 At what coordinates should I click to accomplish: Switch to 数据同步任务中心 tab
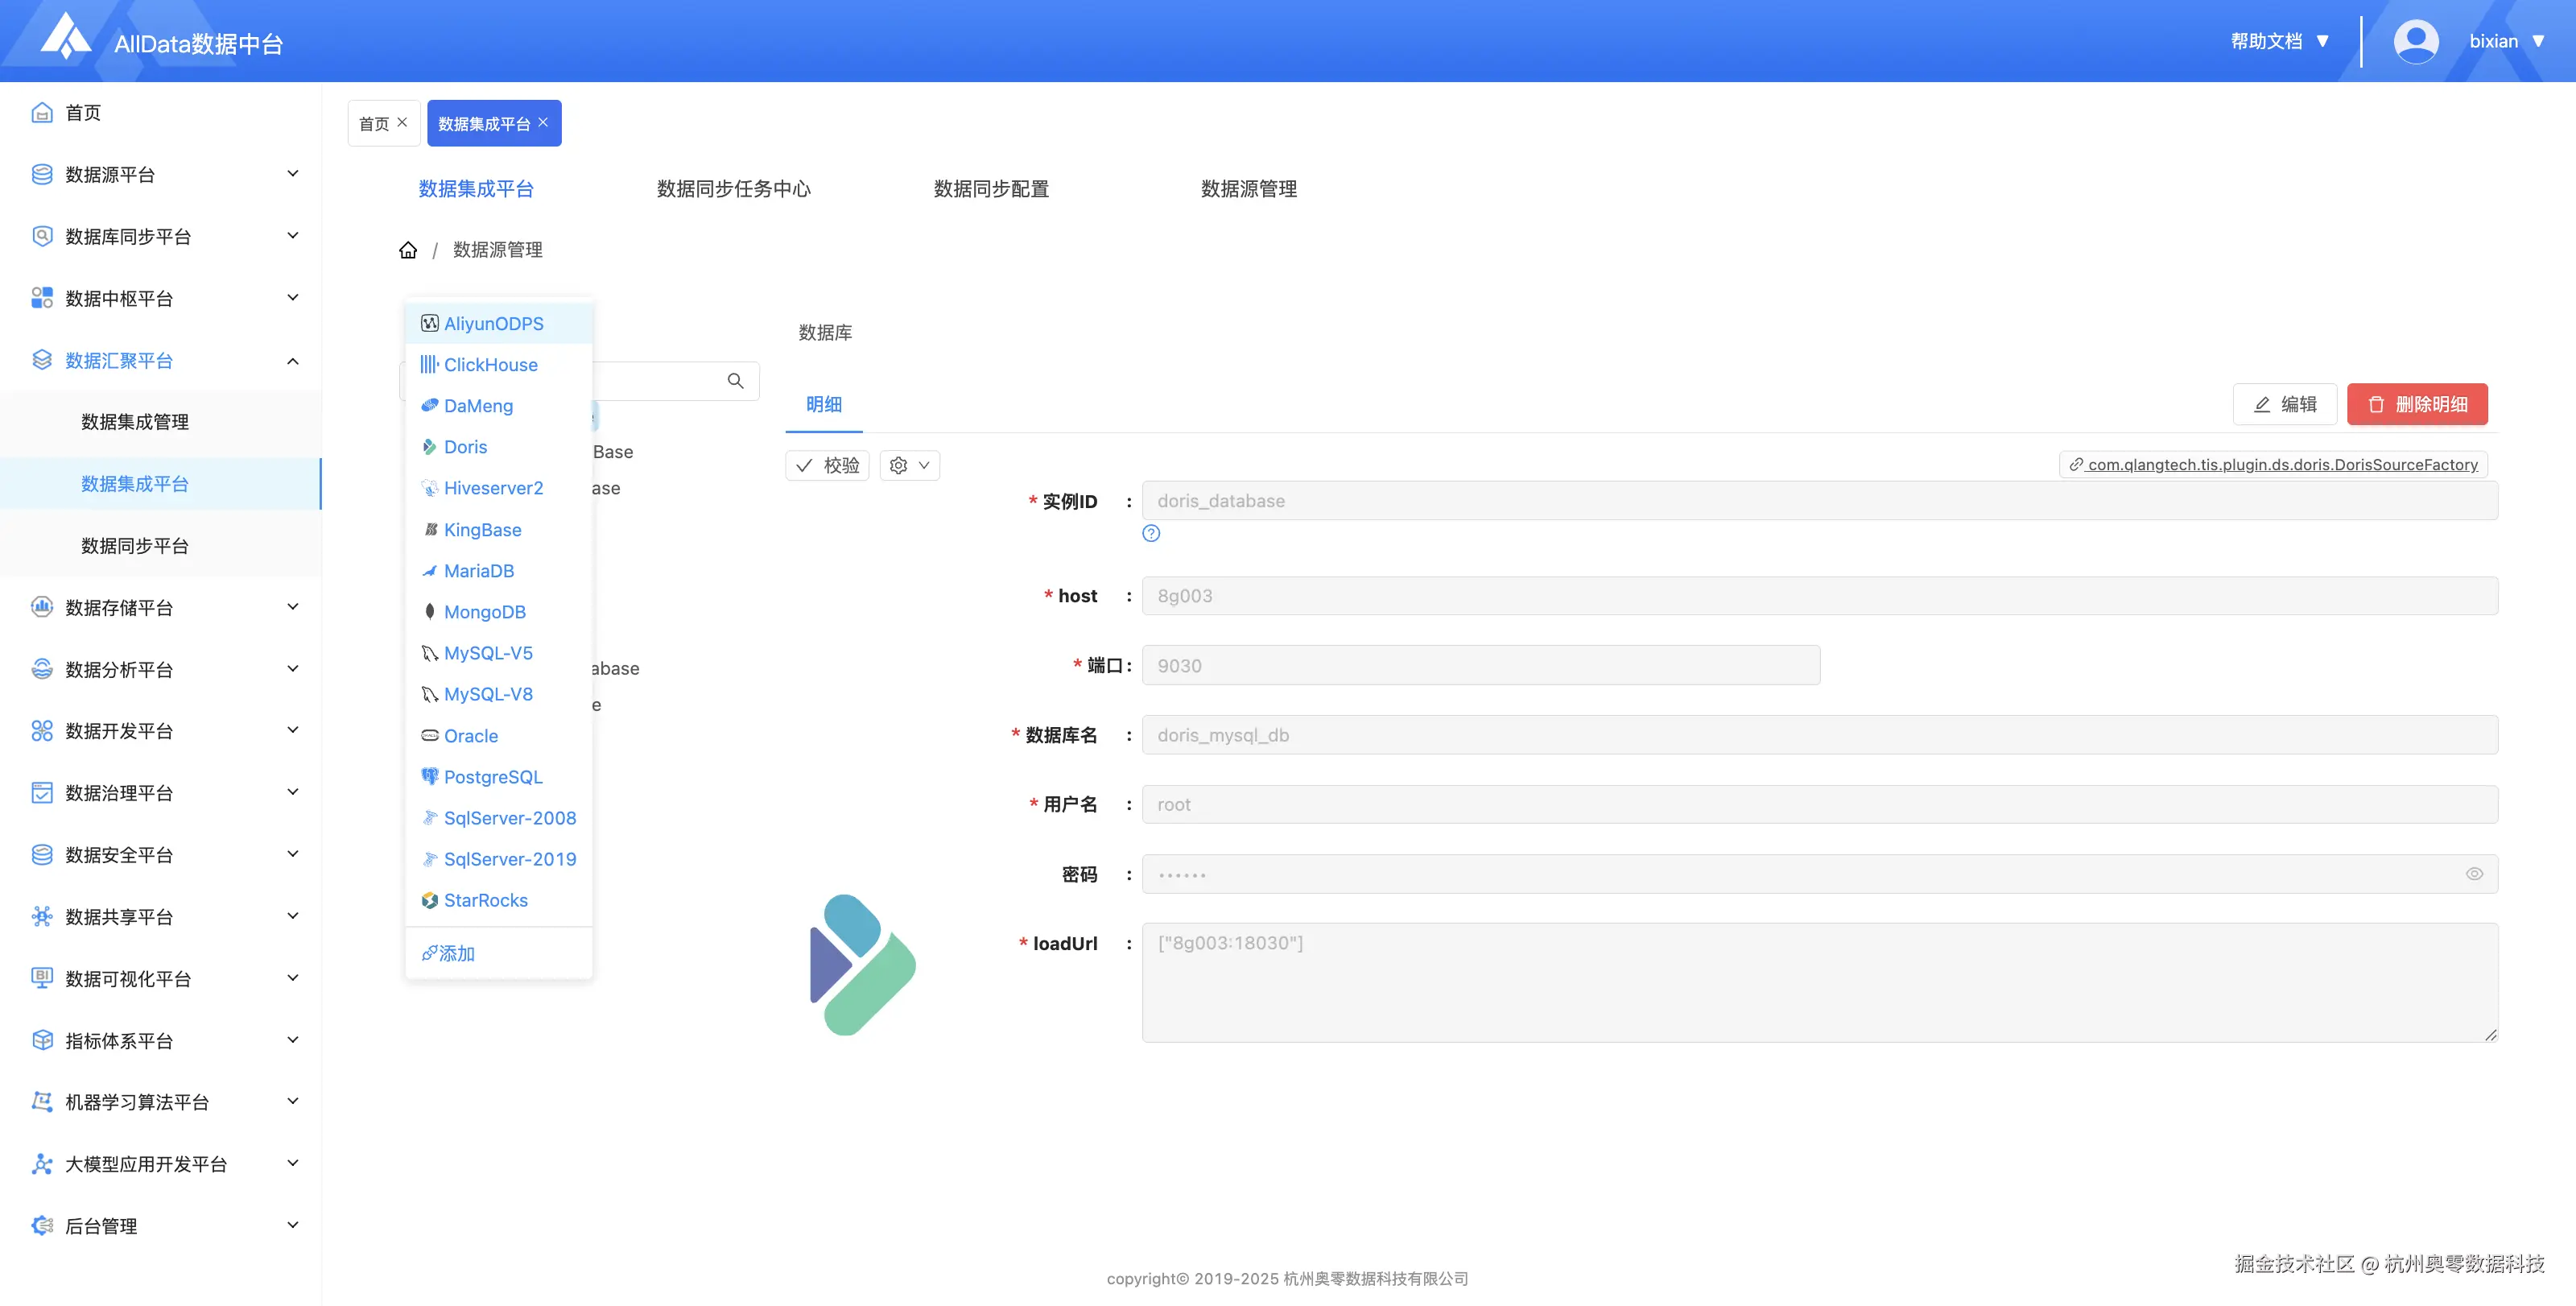click(733, 189)
